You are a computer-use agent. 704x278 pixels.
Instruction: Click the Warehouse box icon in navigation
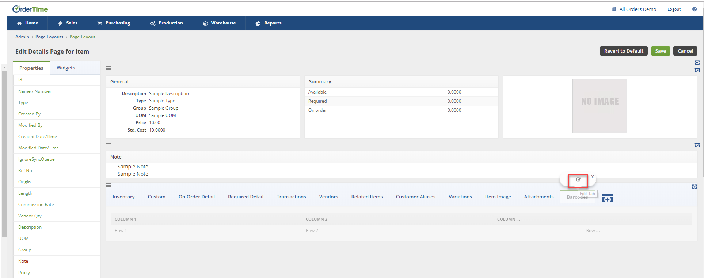[205, 23]
